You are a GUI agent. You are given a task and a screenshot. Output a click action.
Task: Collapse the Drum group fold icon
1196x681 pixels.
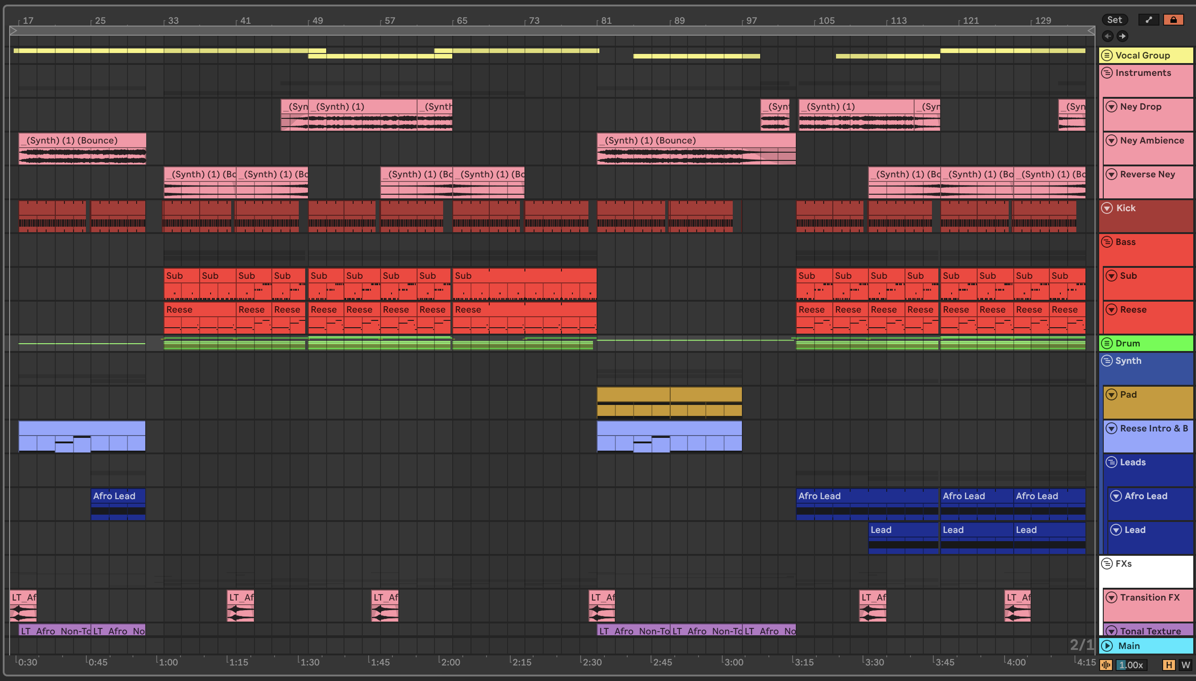click(1106, 343)
